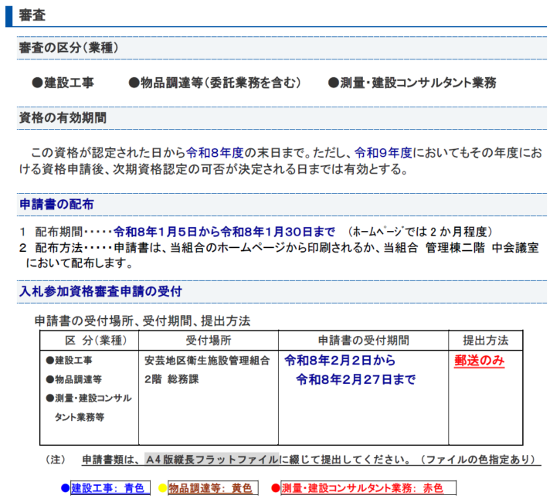The image size is (560, 502).
Task: Click the 入札参加資格審査申請の受付 section heading
Action: (100, 290)
